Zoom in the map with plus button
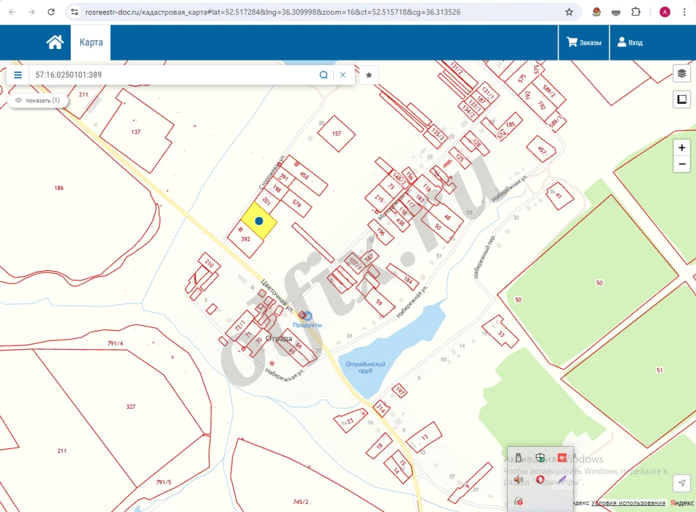Viewport: 696px width, 512px height. point(682,147)
